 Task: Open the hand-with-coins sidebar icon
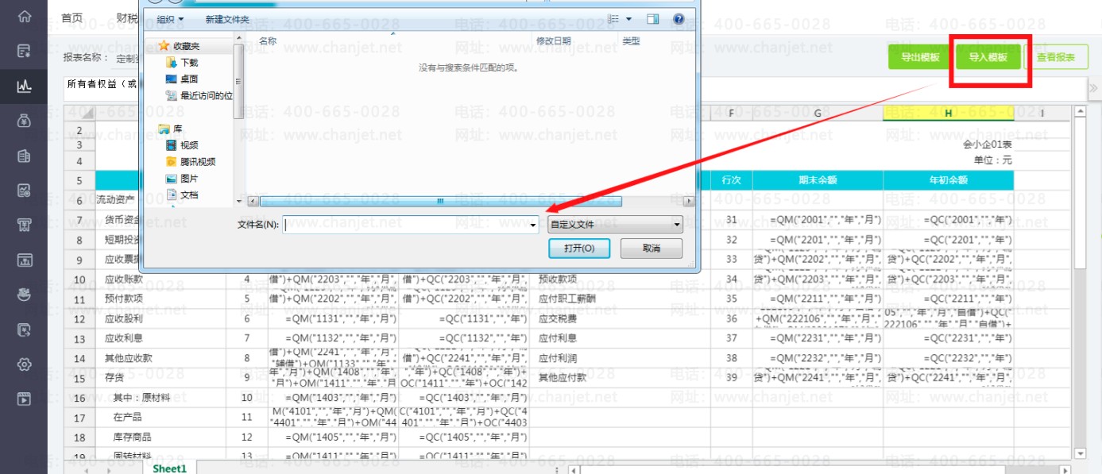tap(25, 295)
